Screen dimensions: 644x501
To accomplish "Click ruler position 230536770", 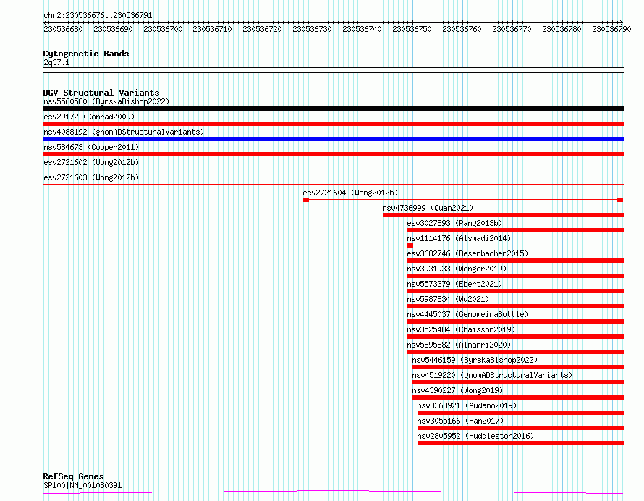I will (512, 29).
